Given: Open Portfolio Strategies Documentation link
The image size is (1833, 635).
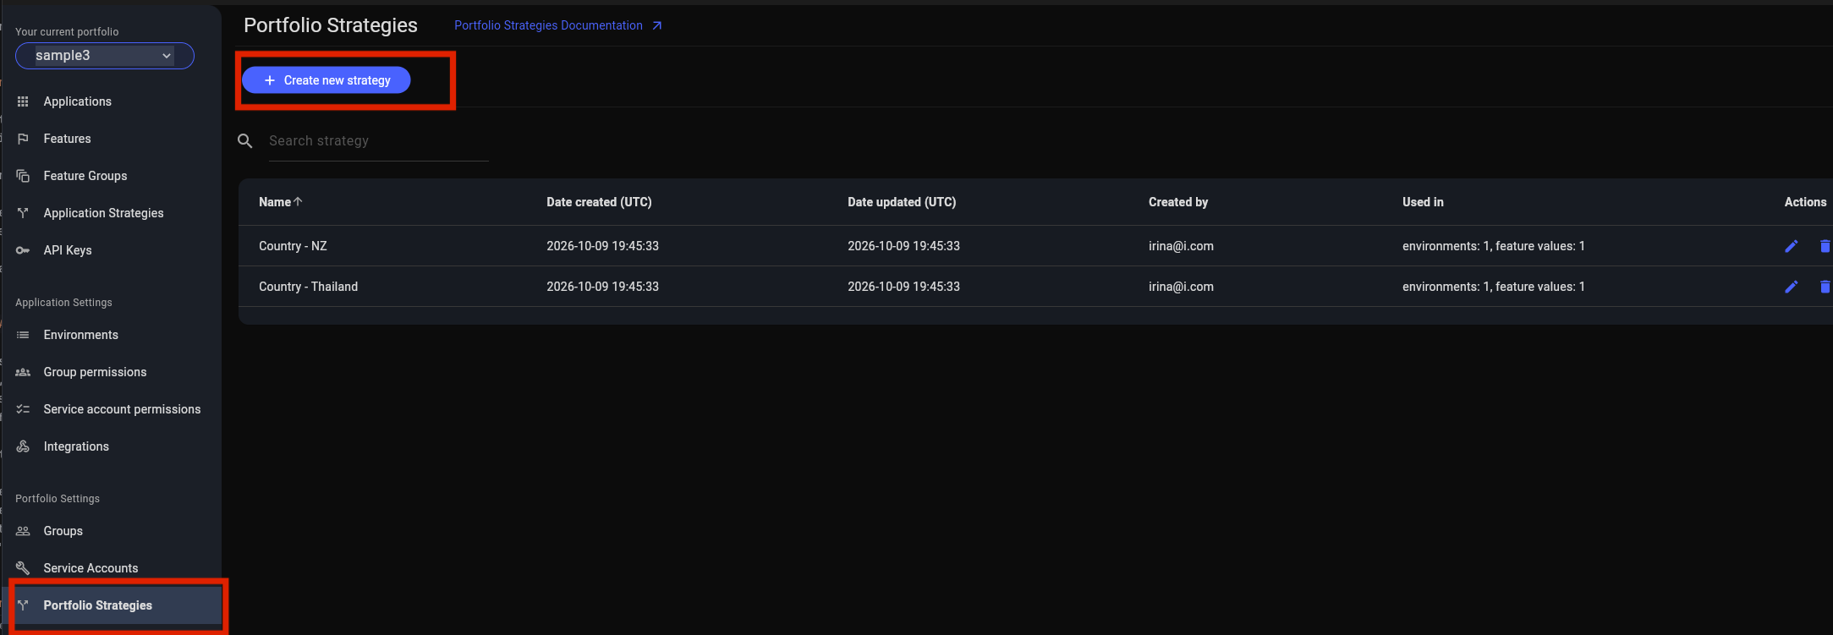Looking at the screenshot, I should coord(558,25).
